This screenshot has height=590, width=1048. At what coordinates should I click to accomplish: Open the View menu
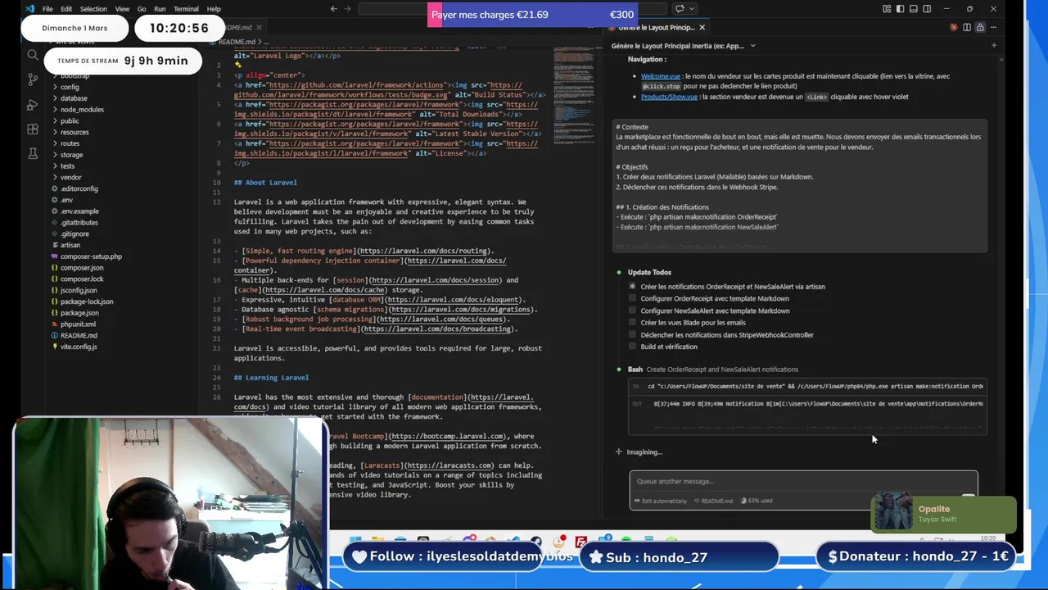pyautogui.click(x=122, y=9)
